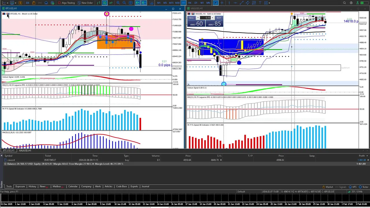Open the Market shopping bag icon
The width and height of the screenshot is (370, 208).
click(34, 3)
